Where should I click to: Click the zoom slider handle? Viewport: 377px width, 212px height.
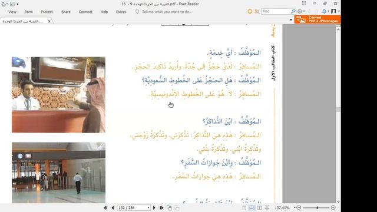click(318, 207)
